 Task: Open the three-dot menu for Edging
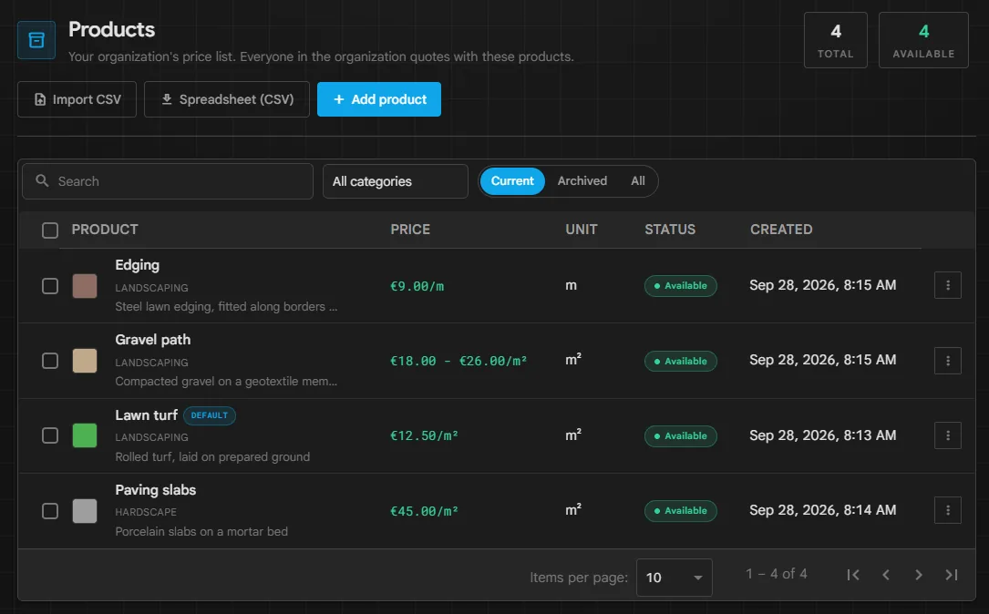tap(947, 285)
